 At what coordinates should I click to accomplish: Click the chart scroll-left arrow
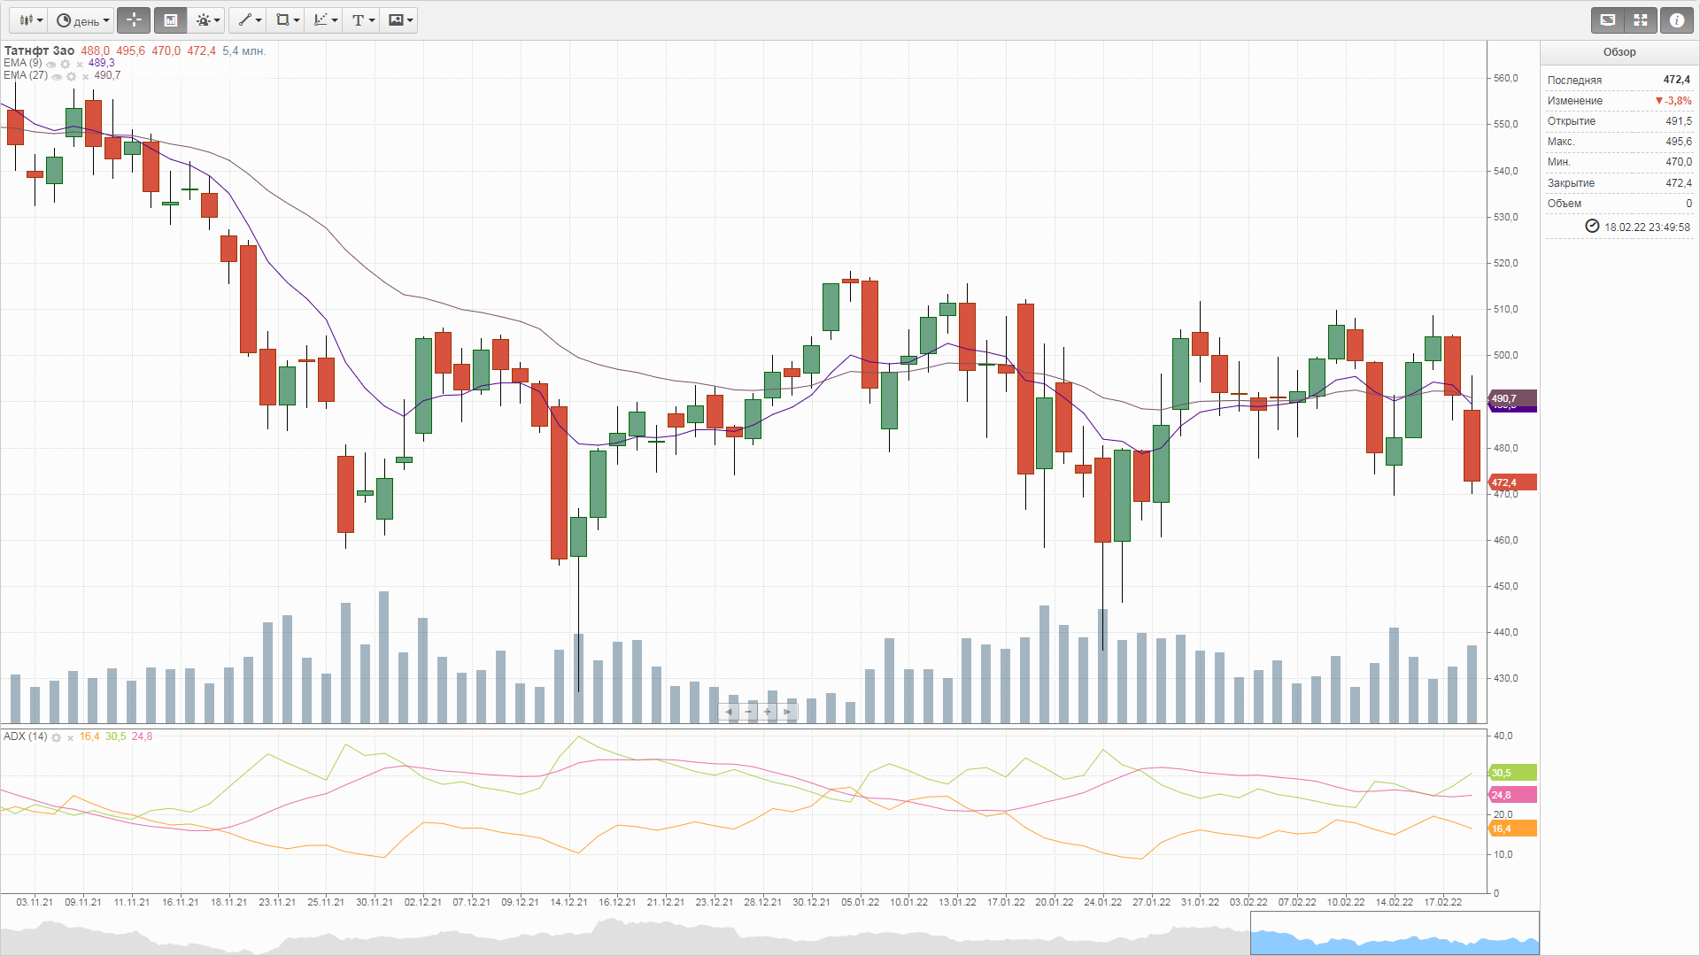(x=729, y=712)
